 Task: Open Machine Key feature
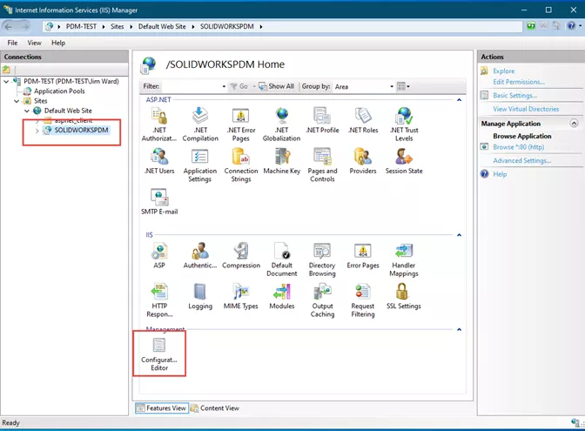point(282,161)
